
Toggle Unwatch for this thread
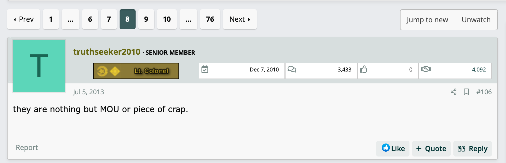pyautogui.click(x=476, y=20)
